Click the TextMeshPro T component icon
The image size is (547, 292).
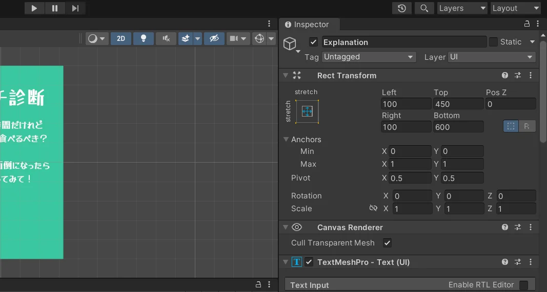click(x=297, y=262)
